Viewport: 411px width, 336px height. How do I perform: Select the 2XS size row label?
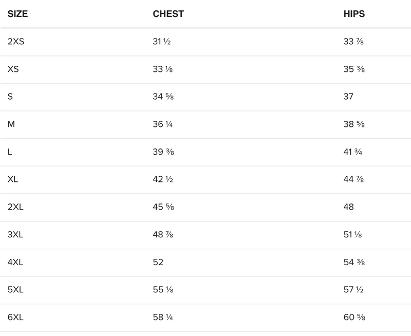click(x=16, y=42)
